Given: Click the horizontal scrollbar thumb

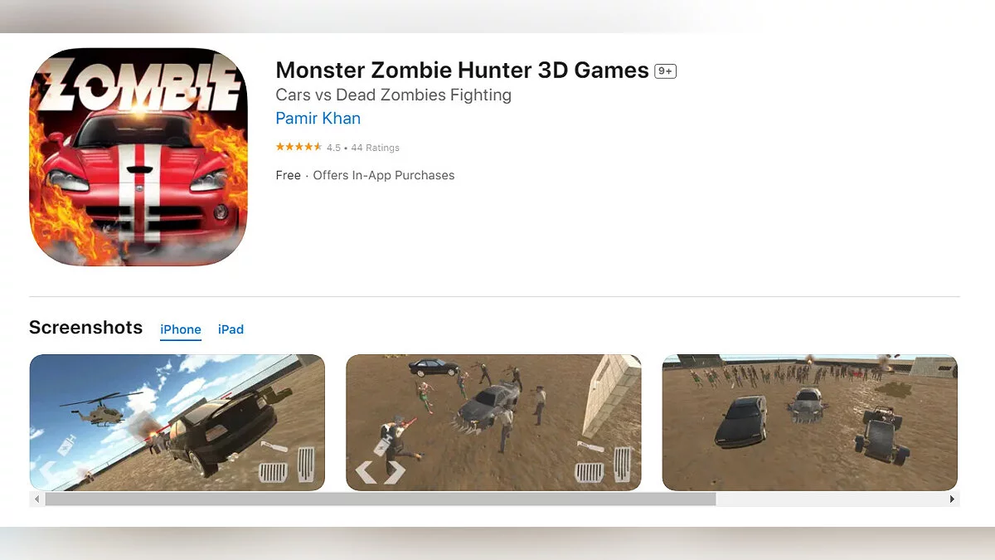Looking at the screenshot, I should point(381,499).
